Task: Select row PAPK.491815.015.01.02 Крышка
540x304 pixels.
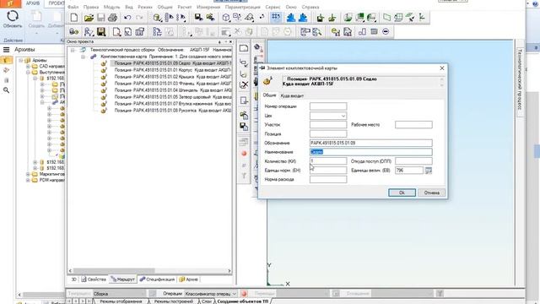Action: (173, 77)
